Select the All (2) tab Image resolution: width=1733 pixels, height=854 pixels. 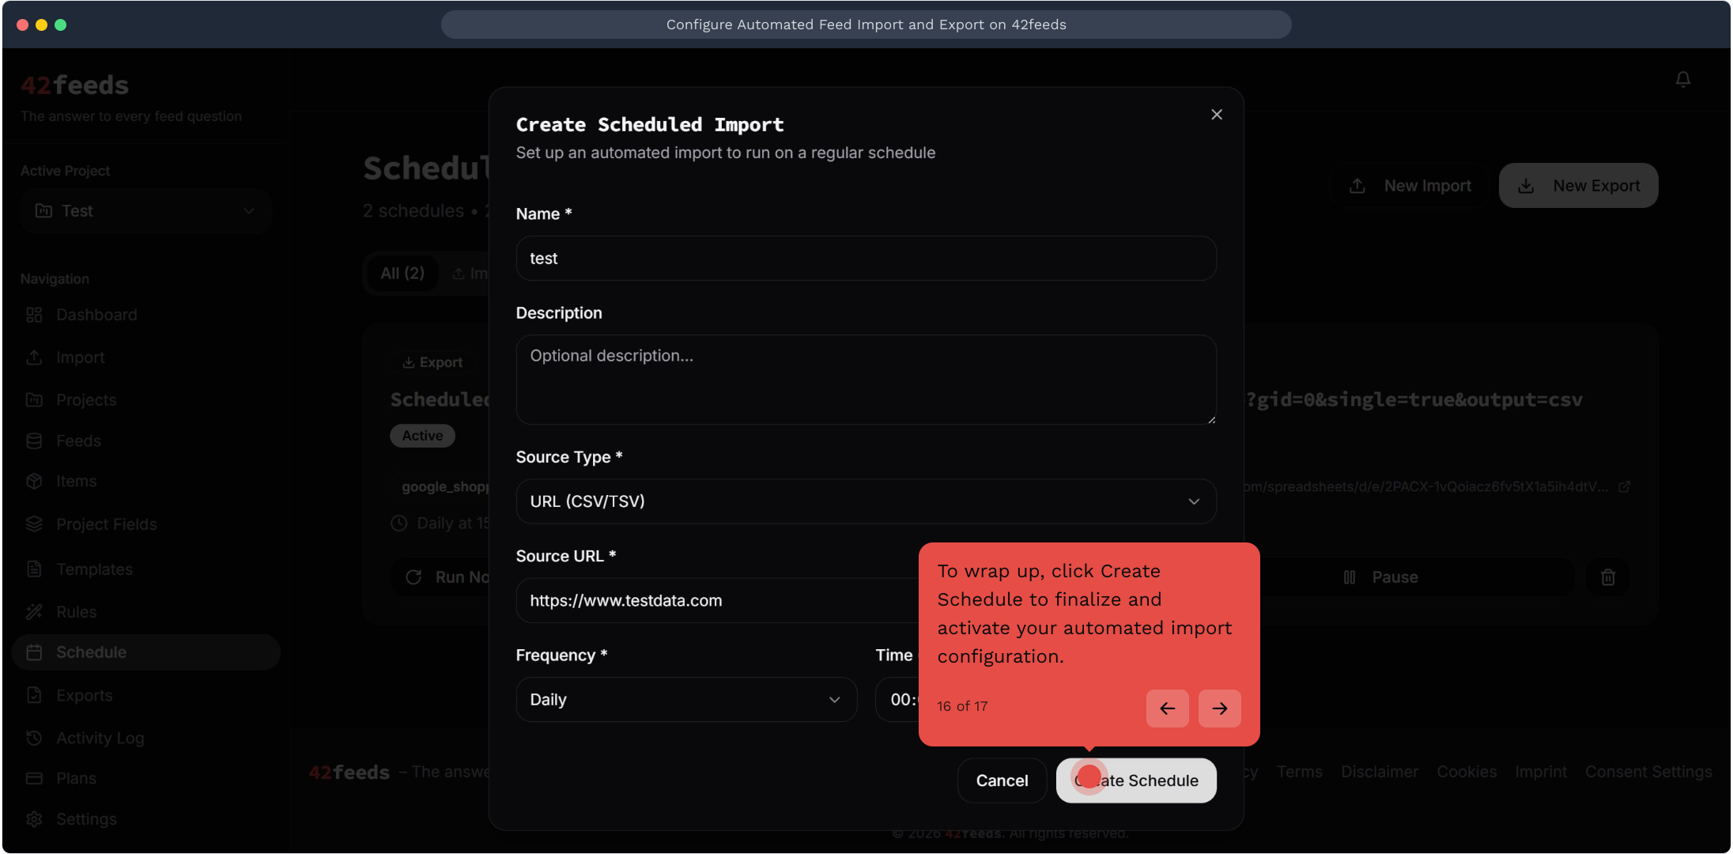tap(402, 274)
